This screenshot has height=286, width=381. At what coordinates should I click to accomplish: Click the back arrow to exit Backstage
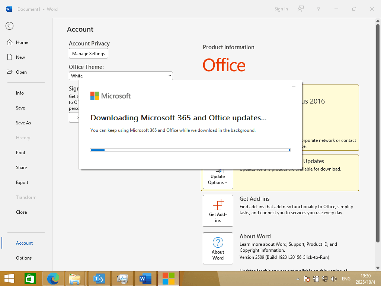tap(9, 26)
